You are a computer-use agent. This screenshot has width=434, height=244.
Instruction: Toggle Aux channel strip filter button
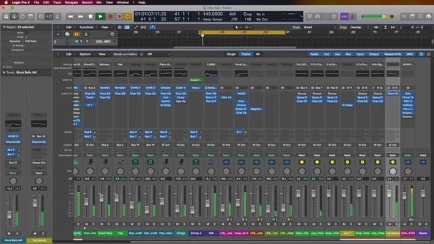click(338, 54)
